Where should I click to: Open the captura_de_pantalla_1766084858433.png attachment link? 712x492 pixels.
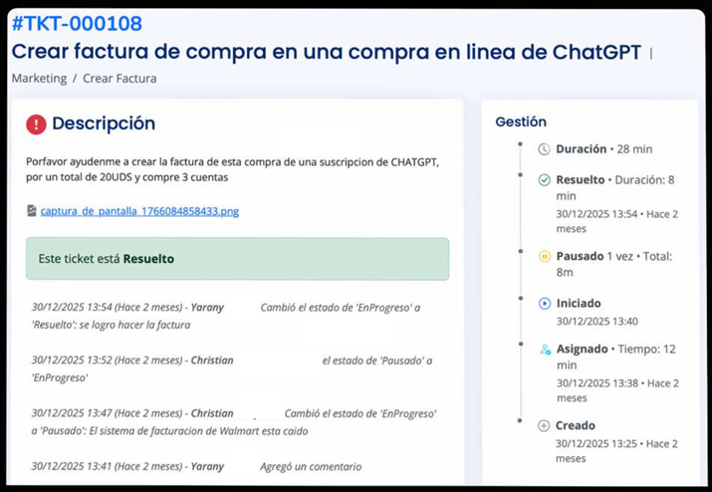point(139,211)
